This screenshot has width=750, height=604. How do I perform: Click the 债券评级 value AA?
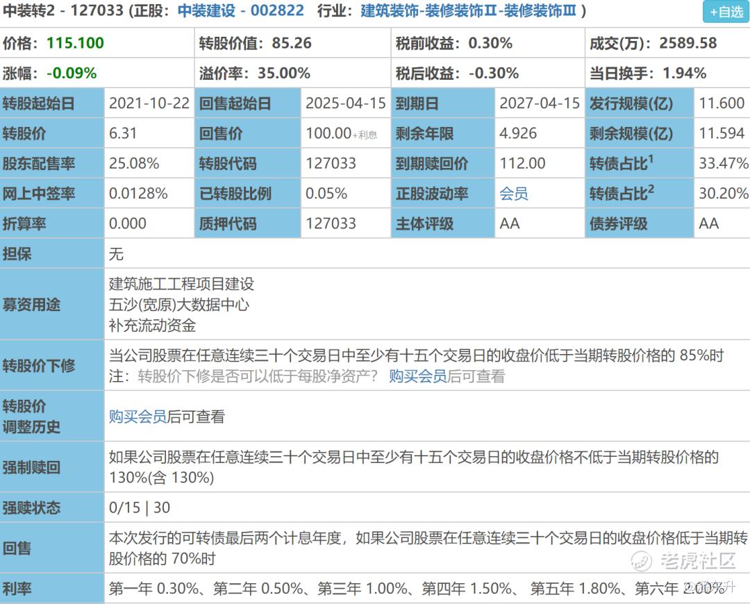(x=709, y=224)
